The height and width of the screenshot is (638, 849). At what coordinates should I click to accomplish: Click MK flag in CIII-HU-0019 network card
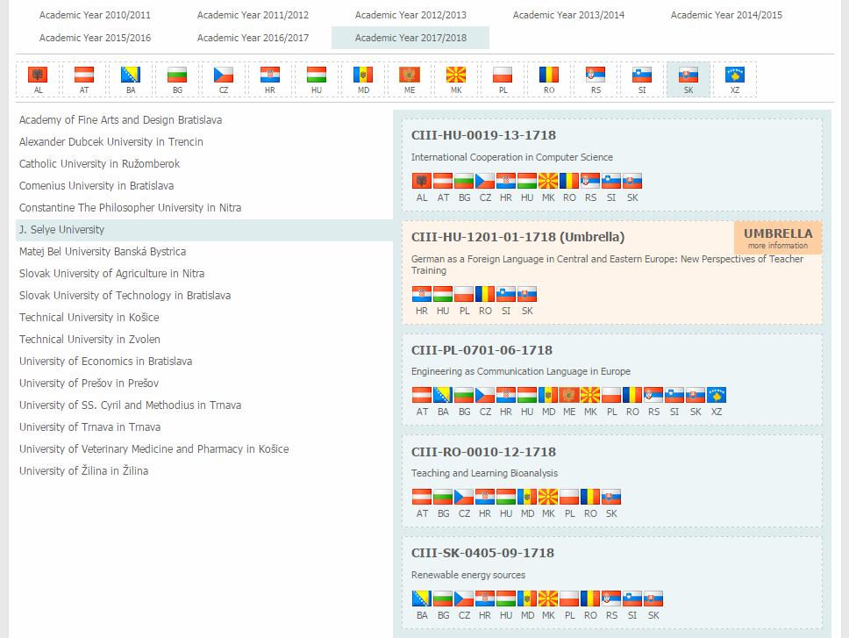pos(548,181)
